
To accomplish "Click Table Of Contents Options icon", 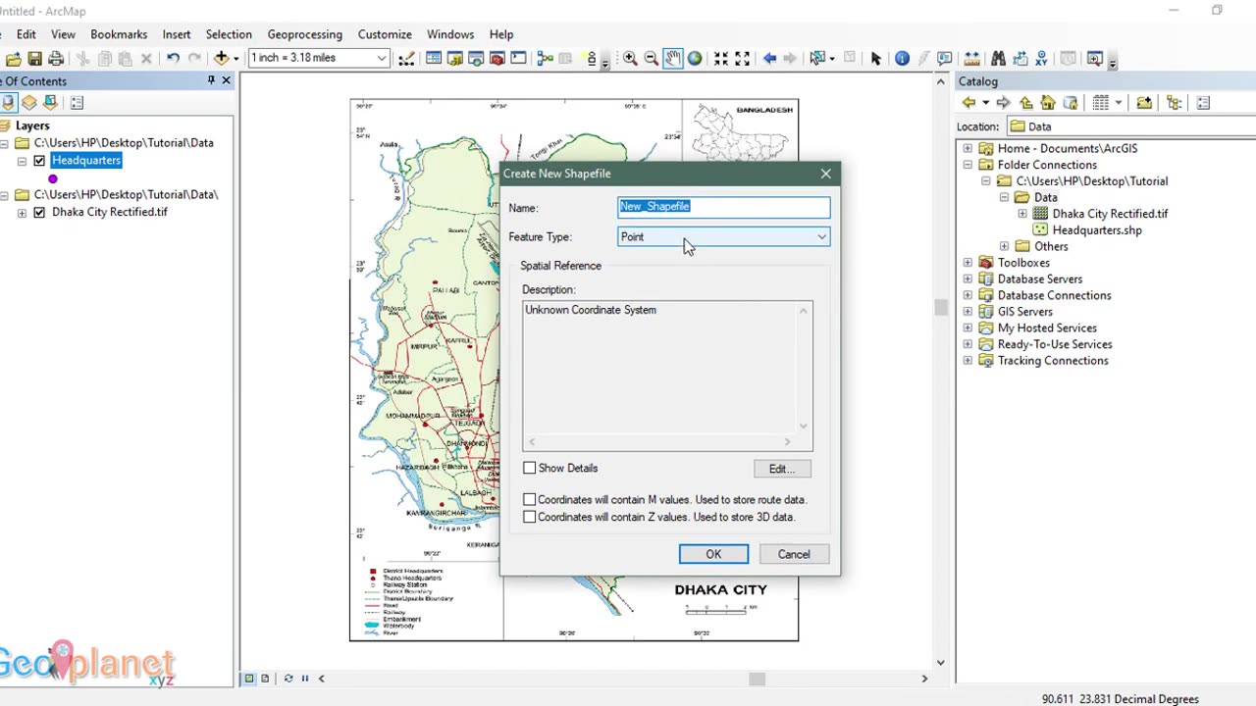I will coord(77,103).
